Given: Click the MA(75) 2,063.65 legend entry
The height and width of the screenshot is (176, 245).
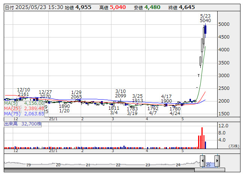Looking at the screenshot, I should 24,114.
